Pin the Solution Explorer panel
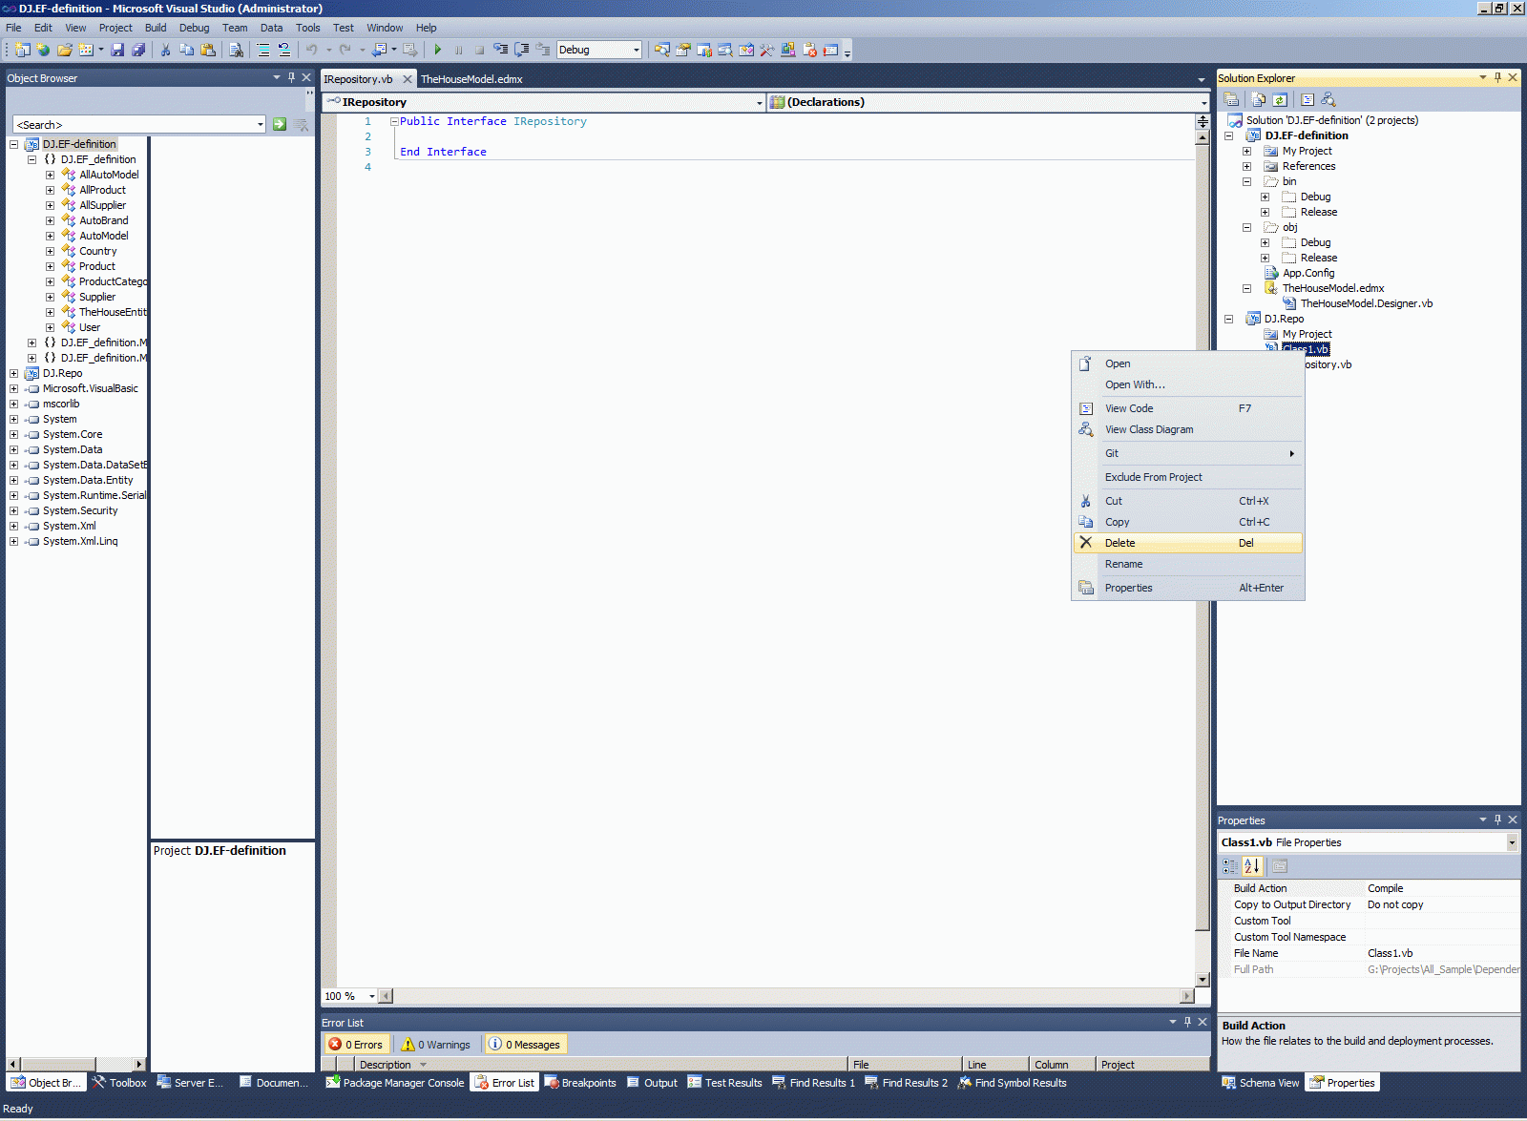 pyautogui.click(x=1497, y=77)
